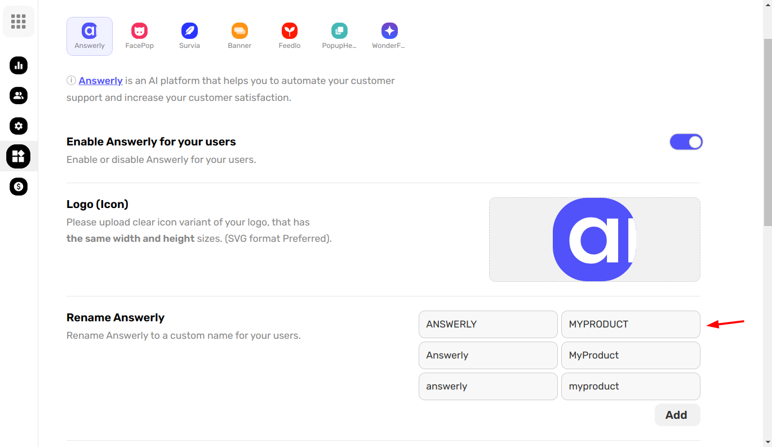Screen dimensions: 772x447
Task: Click the Logo (Icon) heading
Action: pos(97,204)
